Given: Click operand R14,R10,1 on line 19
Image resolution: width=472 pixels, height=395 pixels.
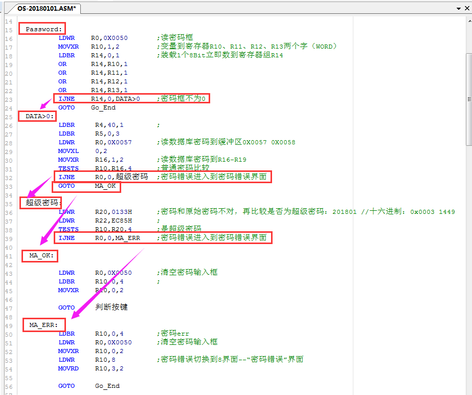Looking at the screenshot, I should [109, 64].
